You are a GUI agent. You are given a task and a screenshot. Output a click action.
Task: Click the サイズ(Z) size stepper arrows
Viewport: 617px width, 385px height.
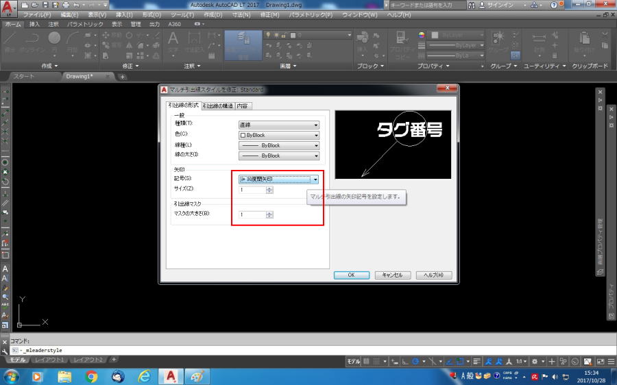click(269, 190)
